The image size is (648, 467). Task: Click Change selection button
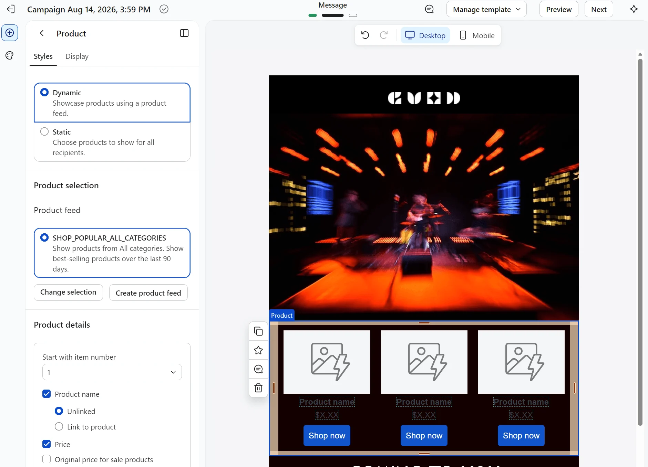tap(68, 292)
